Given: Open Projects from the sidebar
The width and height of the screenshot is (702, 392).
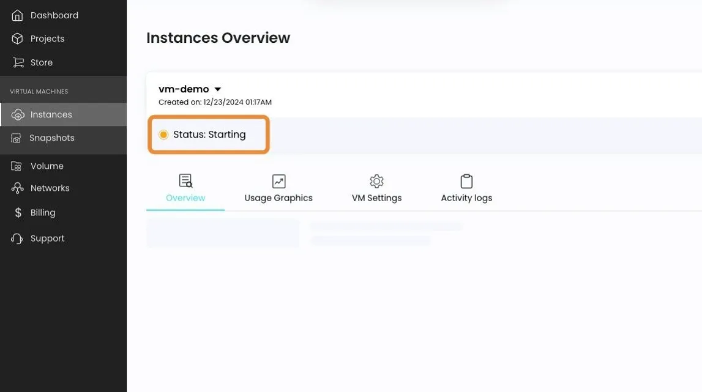Looking at the screenshot, I should coord(63,39).
